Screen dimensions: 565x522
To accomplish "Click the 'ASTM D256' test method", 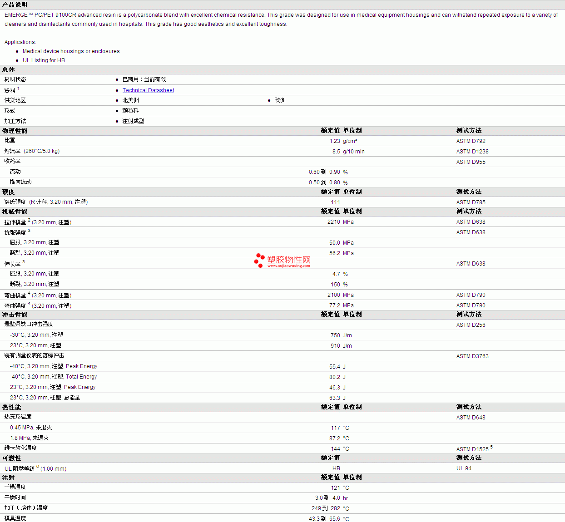I will (471, 325).
